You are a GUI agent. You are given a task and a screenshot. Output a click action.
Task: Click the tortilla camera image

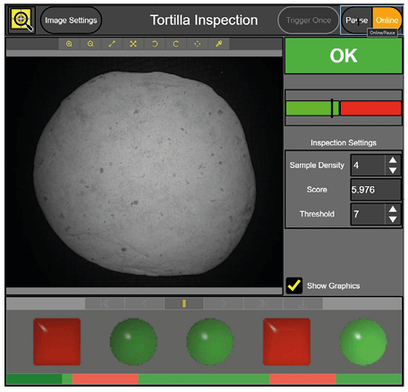[144, 172]
